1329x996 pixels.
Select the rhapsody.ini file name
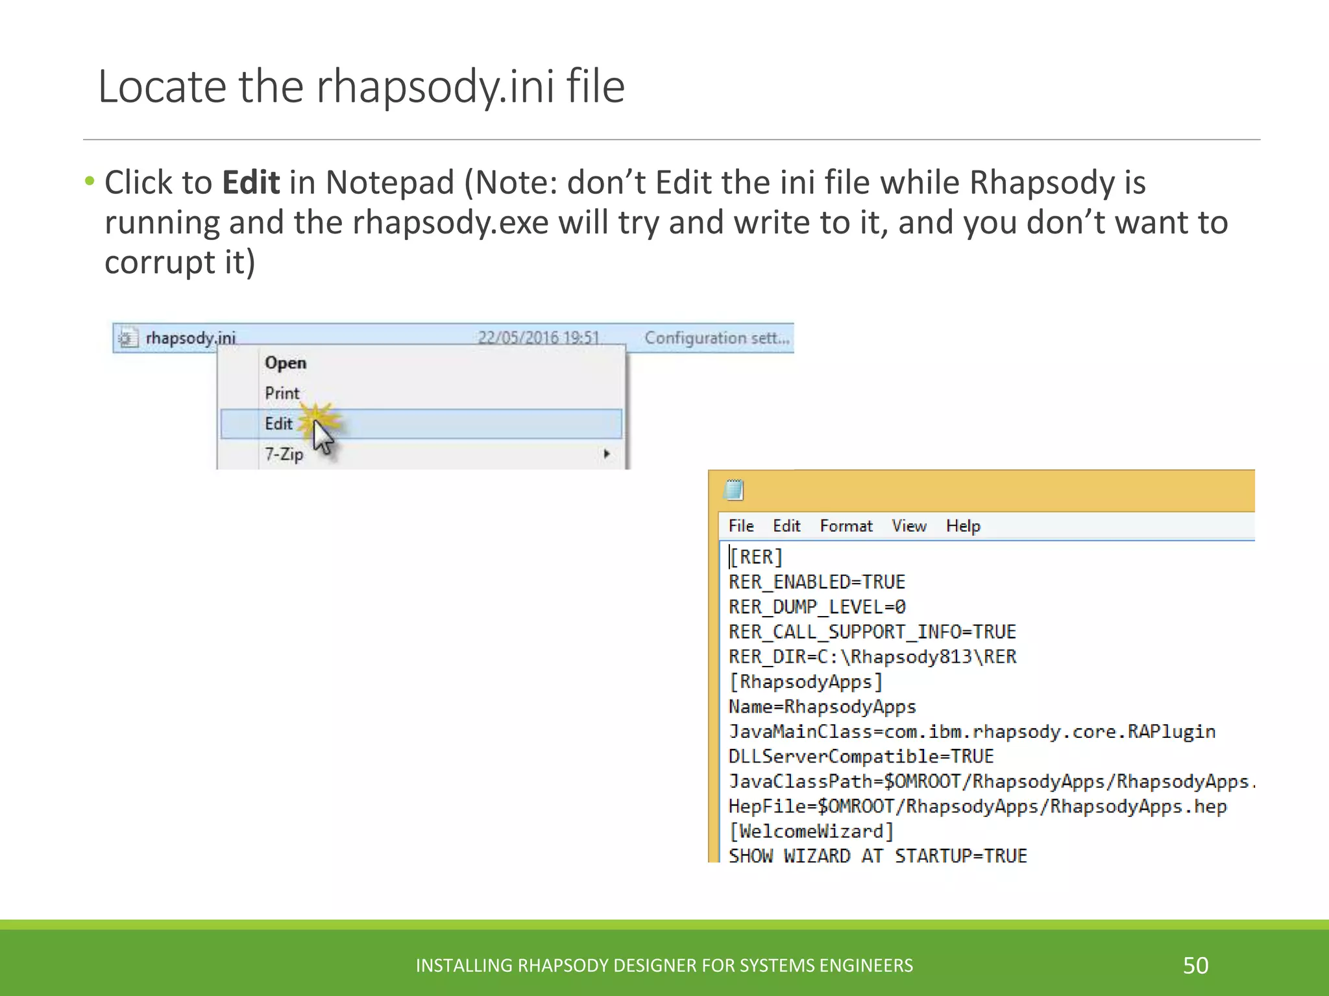coord(191,338)
